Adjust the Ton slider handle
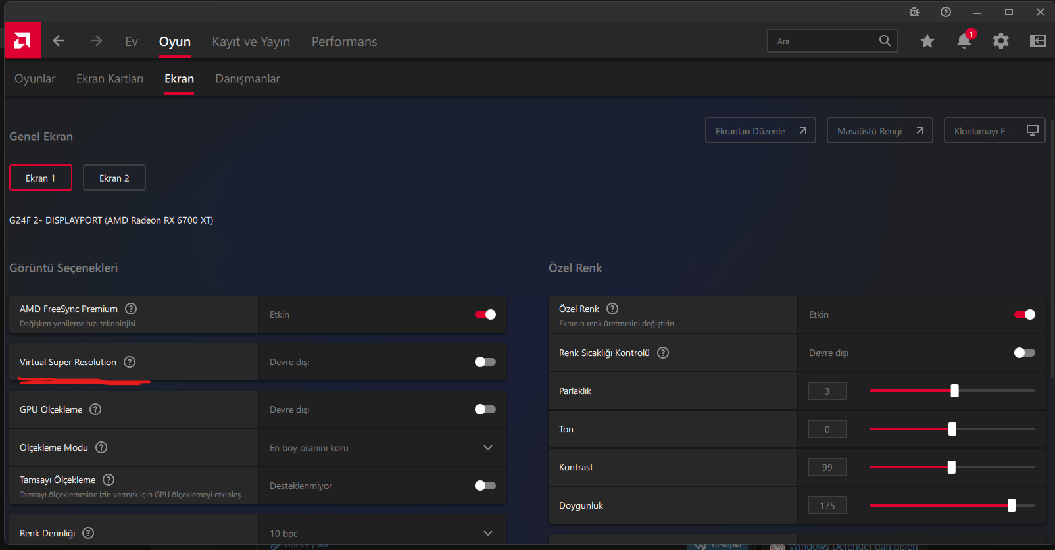Screen dimensions: 1055x550 (x=952, y=429)
